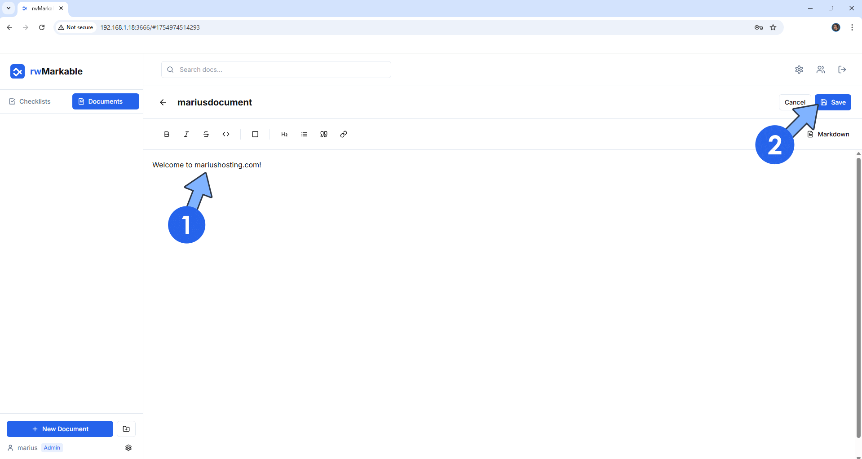Open Chrome profile avatar

click(836, 27)
